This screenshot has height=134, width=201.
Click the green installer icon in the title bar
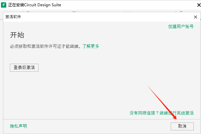click(4, 5)
